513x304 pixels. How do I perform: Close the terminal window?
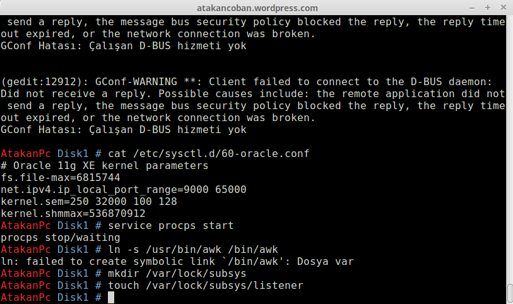pyautogui.click(x=503, y=8)
